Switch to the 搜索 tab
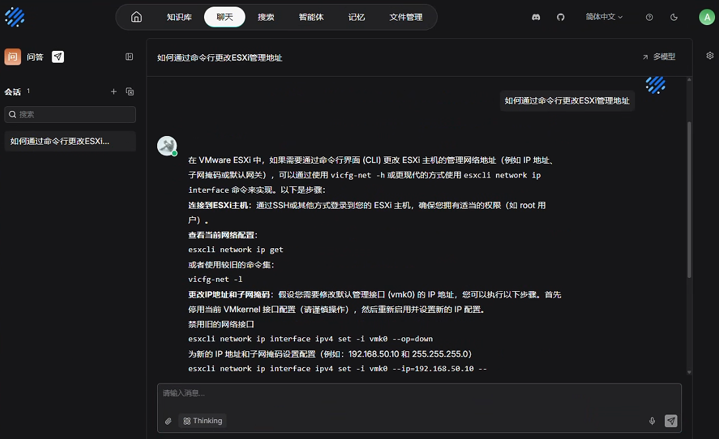 point(266,17)
